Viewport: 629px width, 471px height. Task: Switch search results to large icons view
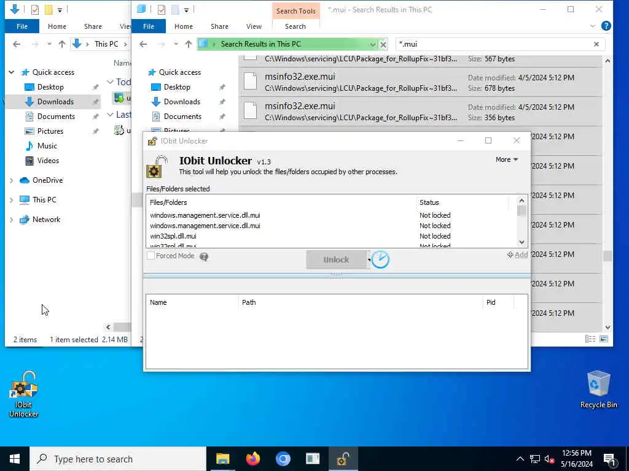(x=604, y=339)
